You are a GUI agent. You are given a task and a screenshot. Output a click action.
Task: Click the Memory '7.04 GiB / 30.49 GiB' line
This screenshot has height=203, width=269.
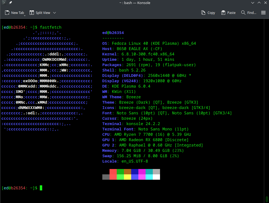143,151
